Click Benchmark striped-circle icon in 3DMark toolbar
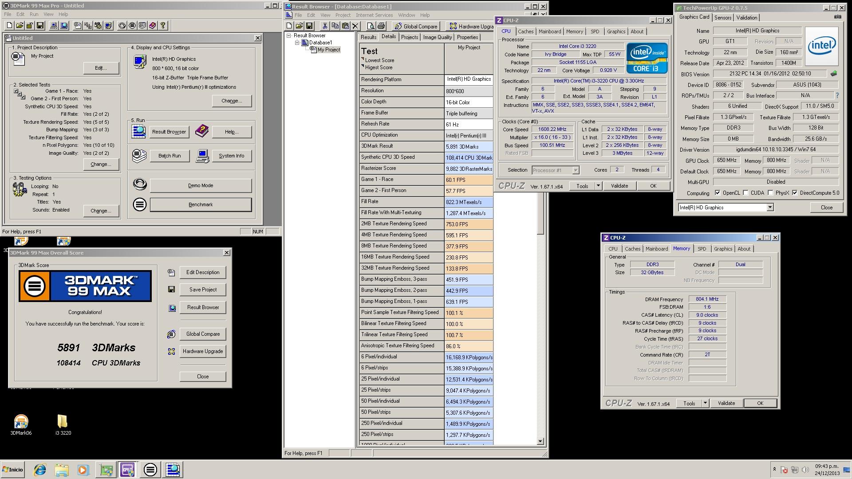The width and height of the screenshot is (852, 479). point(132,25)
